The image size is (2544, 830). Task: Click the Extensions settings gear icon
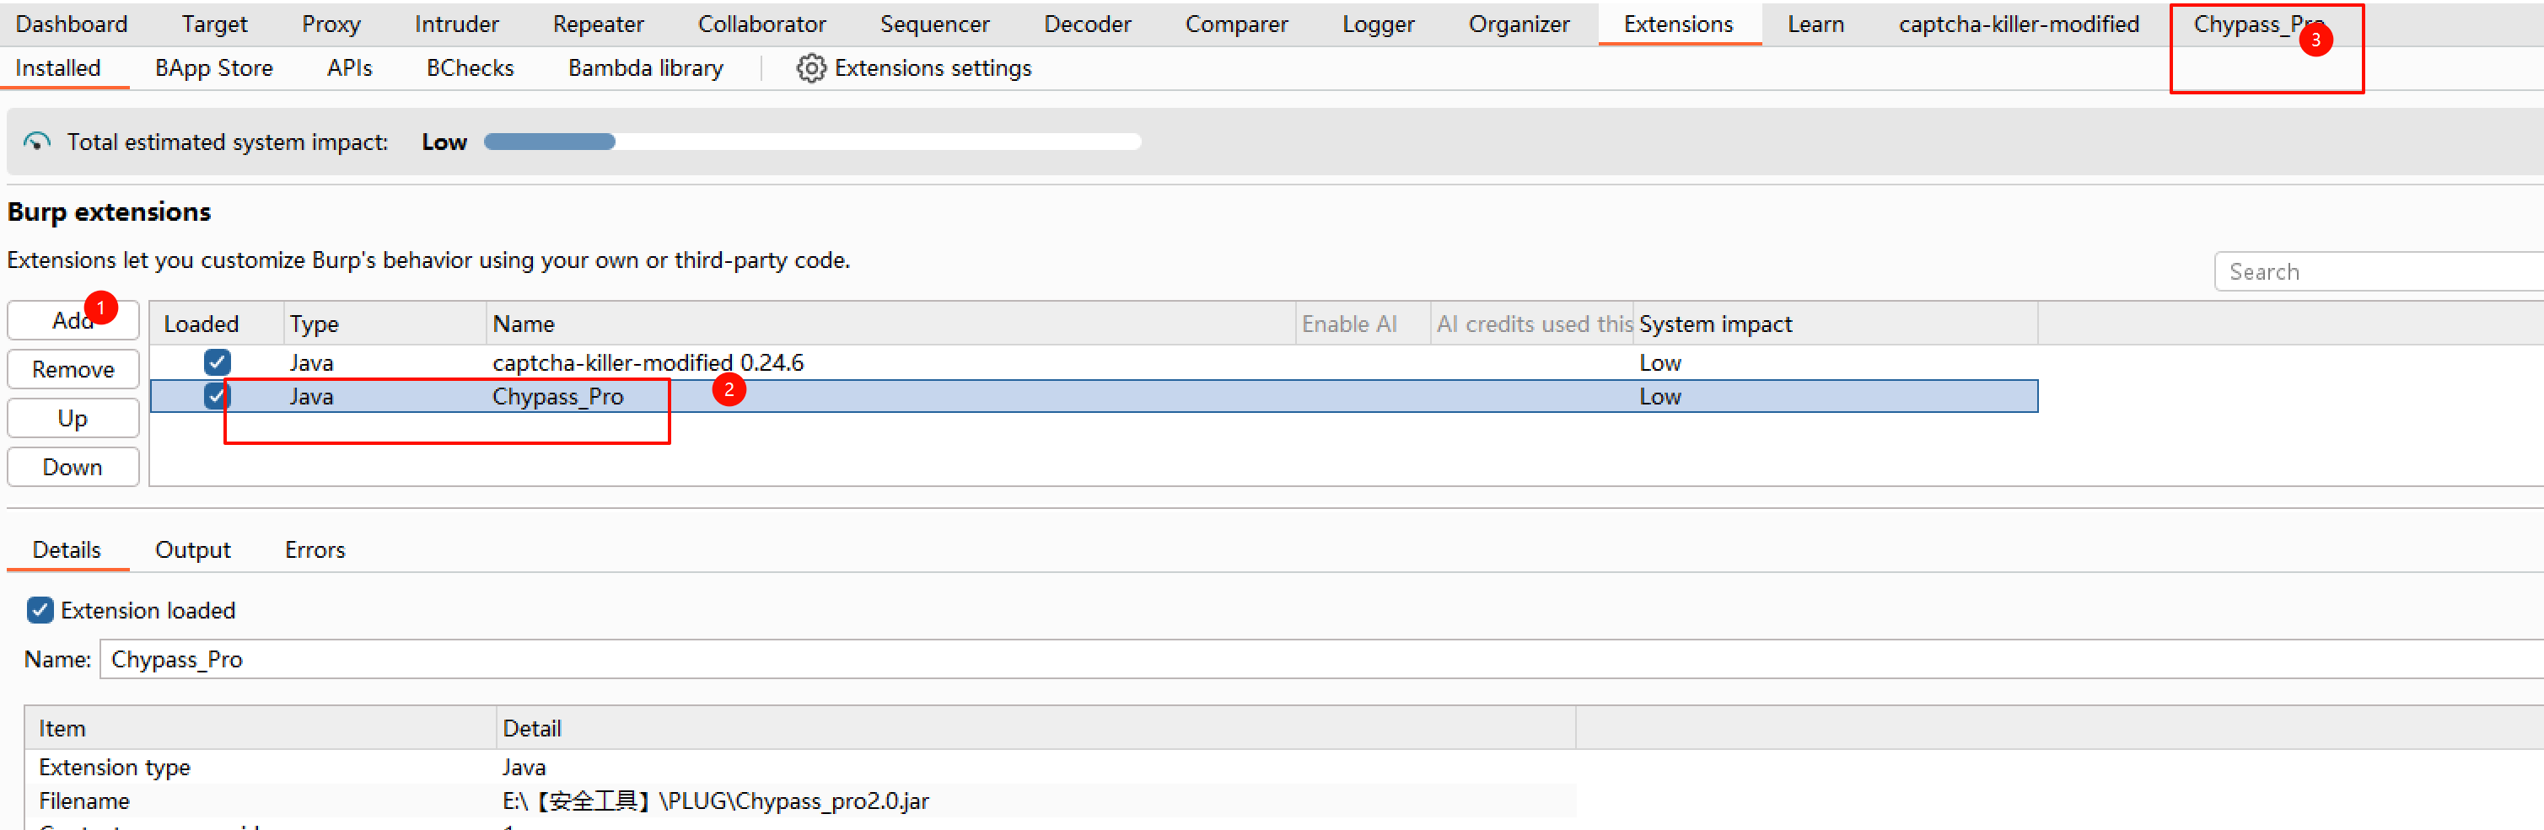pyautogui.click(x=811, y=68)
